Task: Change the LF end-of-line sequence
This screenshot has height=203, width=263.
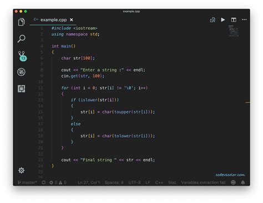Action: tap(148, 183)
